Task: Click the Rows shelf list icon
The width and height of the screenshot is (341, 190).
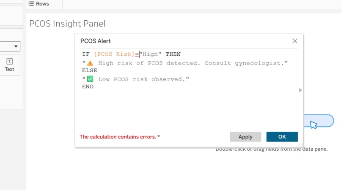Action: coord(31,4)
